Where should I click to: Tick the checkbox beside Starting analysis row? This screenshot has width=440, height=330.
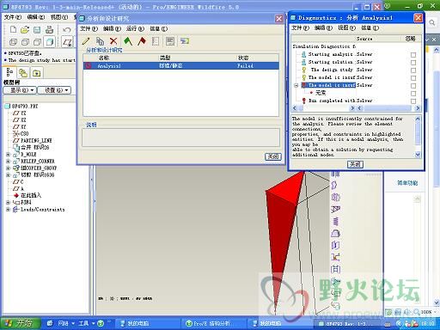pos(413,55)
